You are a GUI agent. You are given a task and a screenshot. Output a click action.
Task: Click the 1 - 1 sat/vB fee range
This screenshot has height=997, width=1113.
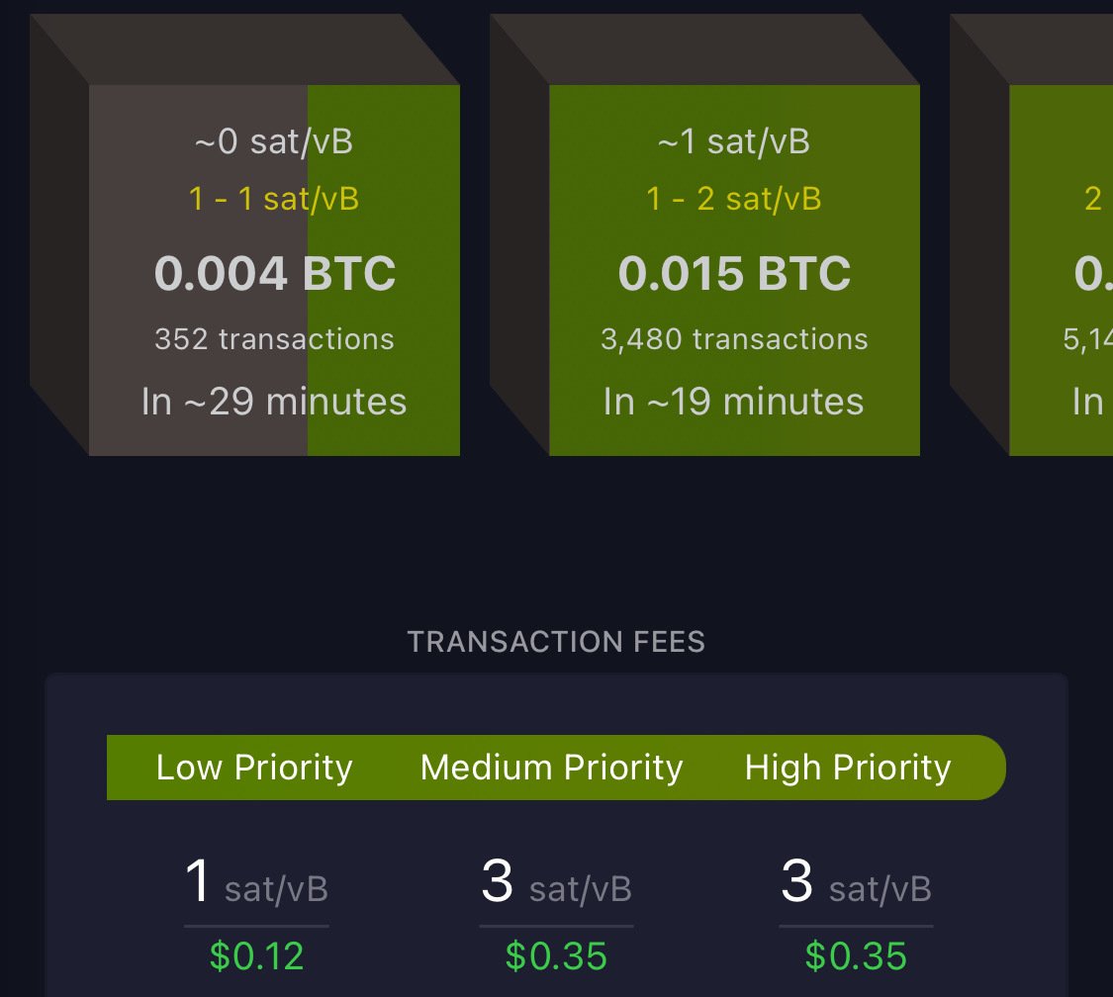[x=274, y=199]
